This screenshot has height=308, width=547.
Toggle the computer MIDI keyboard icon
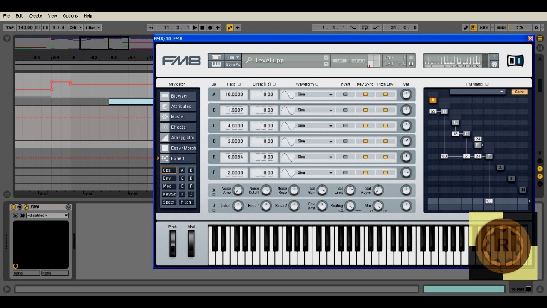473,27
